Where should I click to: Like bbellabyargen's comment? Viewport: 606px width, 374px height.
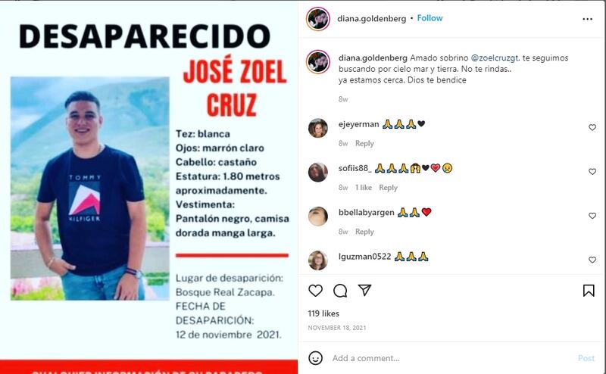coord(592,216)
